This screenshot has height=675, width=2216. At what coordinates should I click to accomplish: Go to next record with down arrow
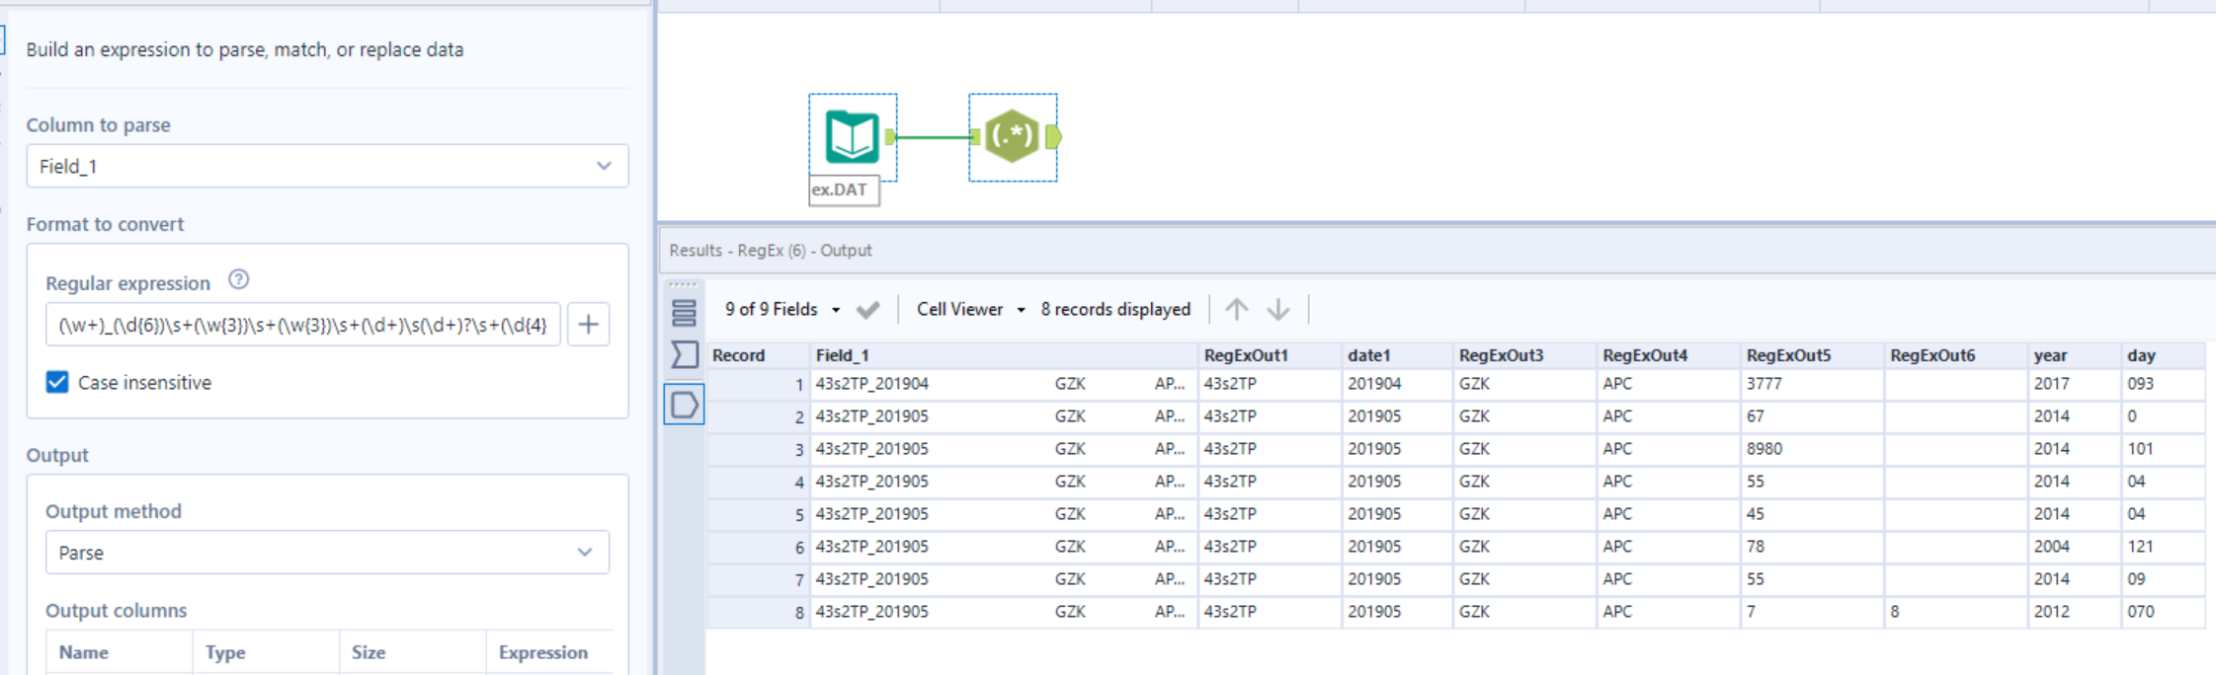(1277, 310)
